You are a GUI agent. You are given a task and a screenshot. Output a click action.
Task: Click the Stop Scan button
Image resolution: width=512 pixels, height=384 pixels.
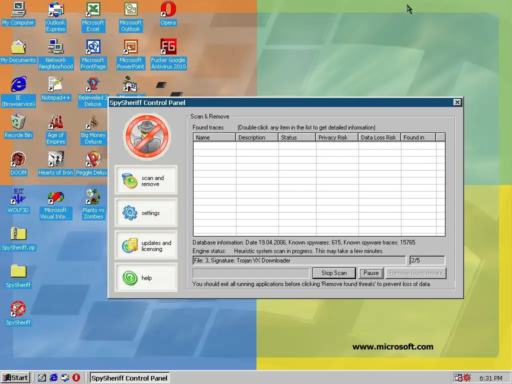click(334, 273)
